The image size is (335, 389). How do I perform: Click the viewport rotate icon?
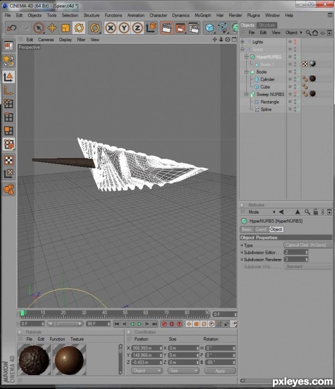[x=228, y=40]
